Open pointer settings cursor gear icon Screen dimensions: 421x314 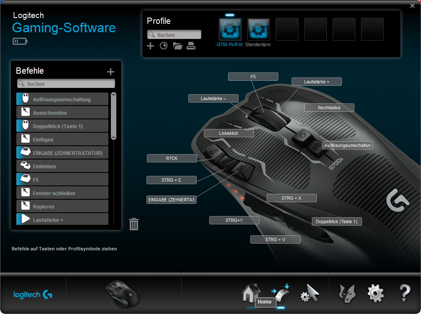click(310, 293)
